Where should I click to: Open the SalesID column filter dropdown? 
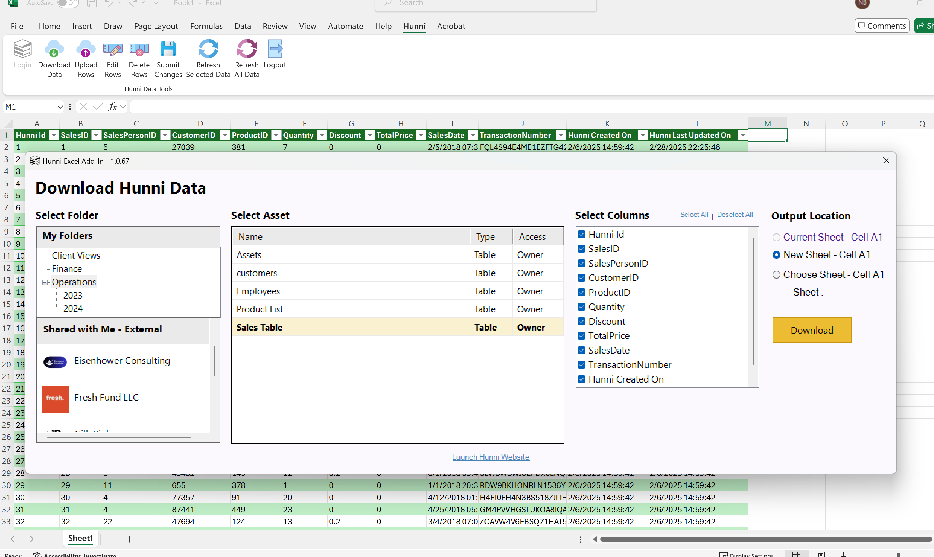pyautogui.click(x=96, y=136)
